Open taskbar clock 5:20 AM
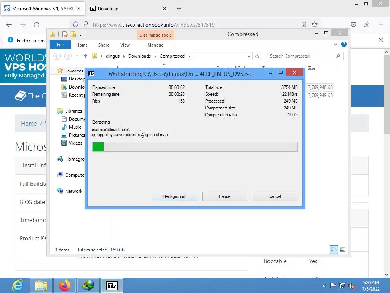 [371, 286]
